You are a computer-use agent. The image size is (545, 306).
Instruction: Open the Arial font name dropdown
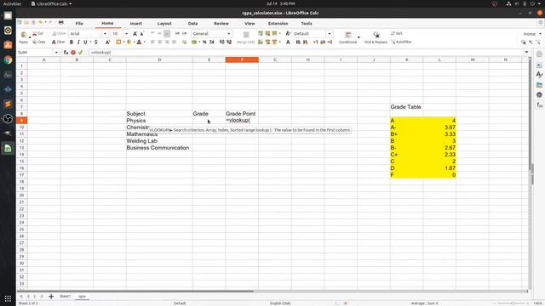coord(105,34)
